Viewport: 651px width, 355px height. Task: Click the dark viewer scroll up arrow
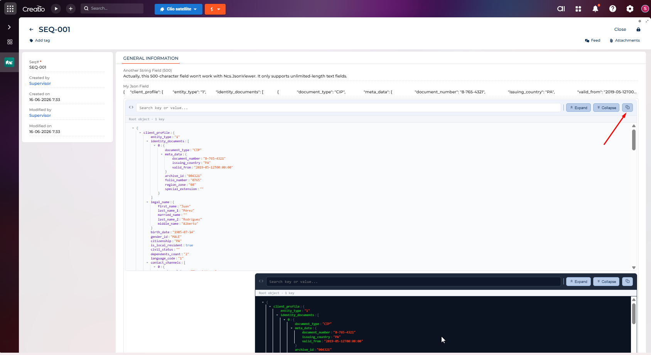(634, 299)
